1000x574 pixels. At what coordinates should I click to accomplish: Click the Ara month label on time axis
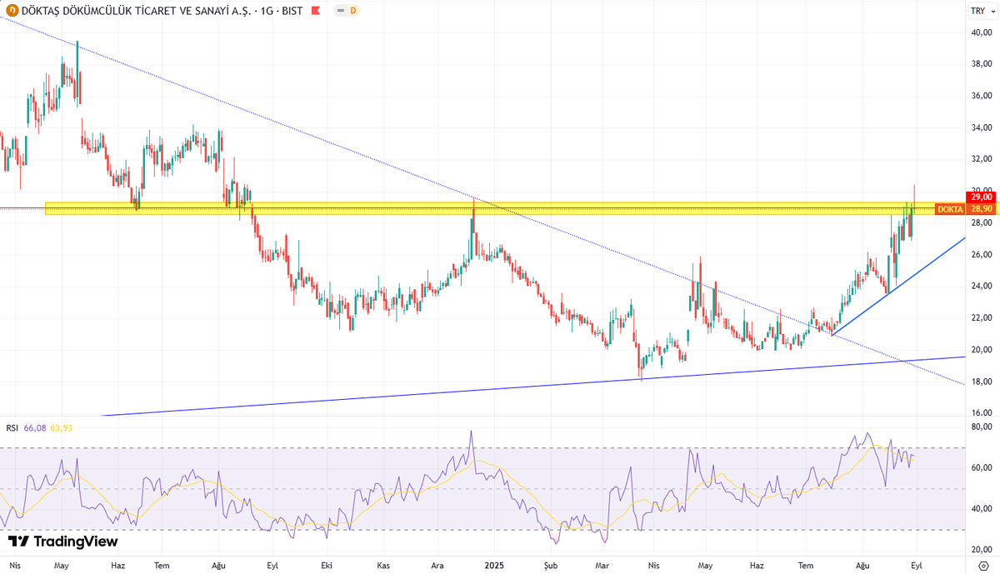[437, 565]
